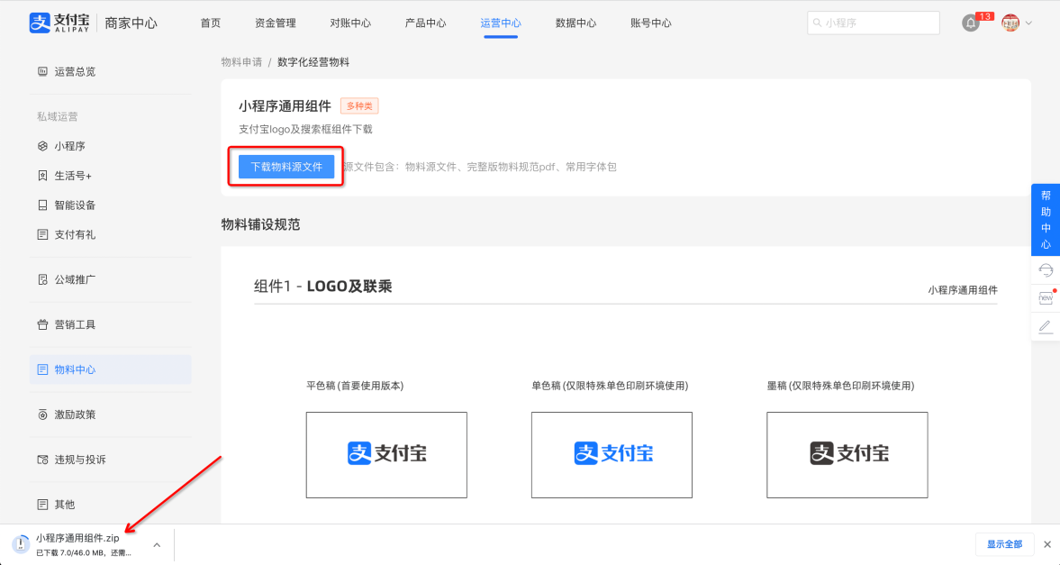Click the 下载物料源文件 button
1060x565 pixels.
click(x=286, y=167)
